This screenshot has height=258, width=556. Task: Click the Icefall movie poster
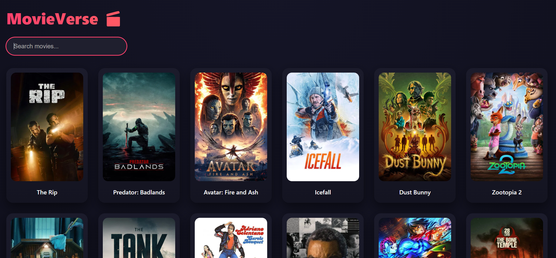coord(323,127)
